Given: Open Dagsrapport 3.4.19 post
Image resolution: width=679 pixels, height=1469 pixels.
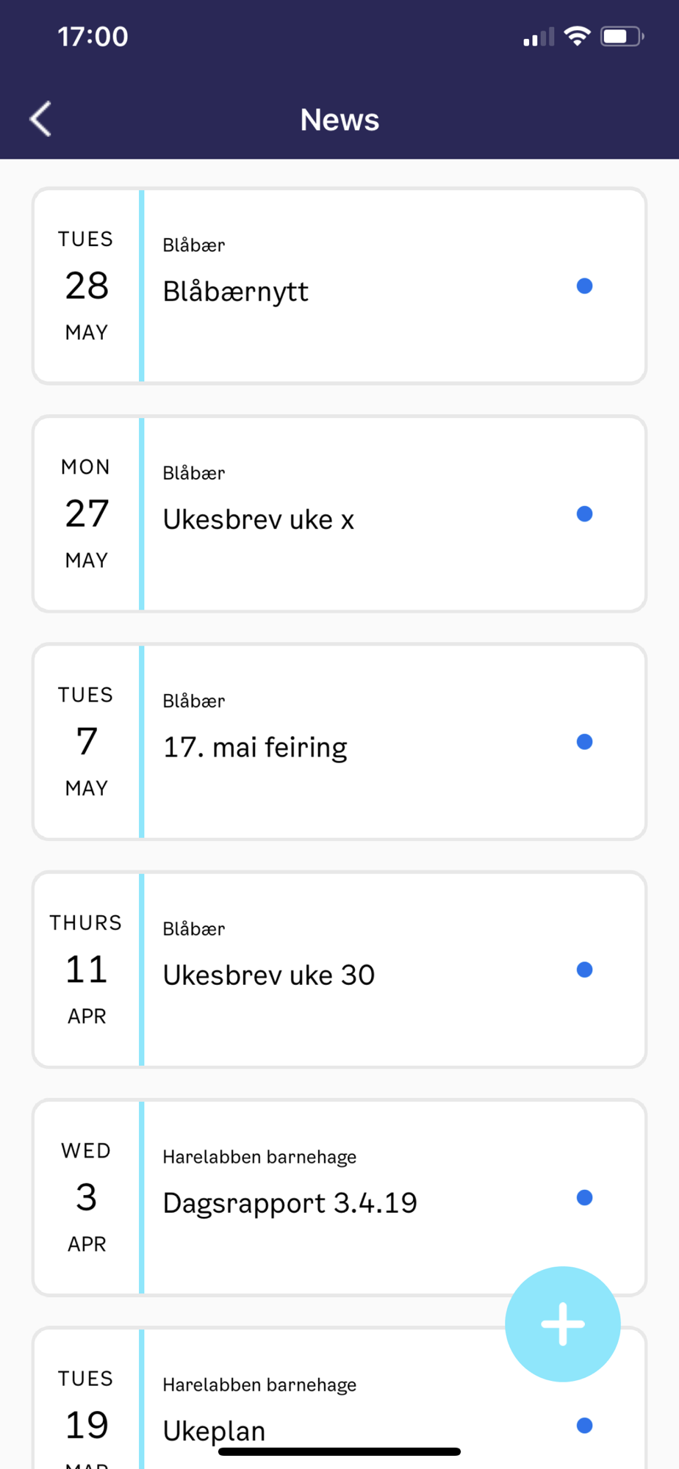Looking at the screenshot, I should pyautogui.click(x=339, y=1197).
